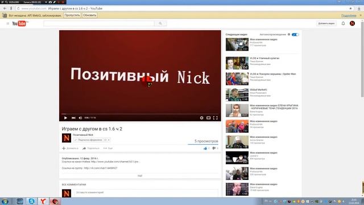The width and height of the screenshot is (364, 205).
Task: Open the suggested video with 15 668 views
Action: click(x=237, y=189)
